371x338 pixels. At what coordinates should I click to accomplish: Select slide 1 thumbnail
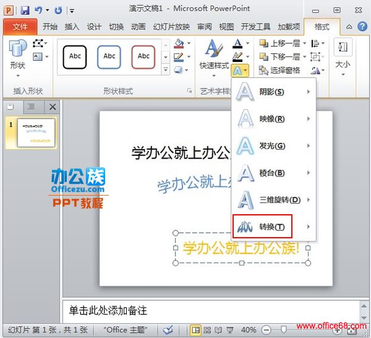(x=36, y=132)
